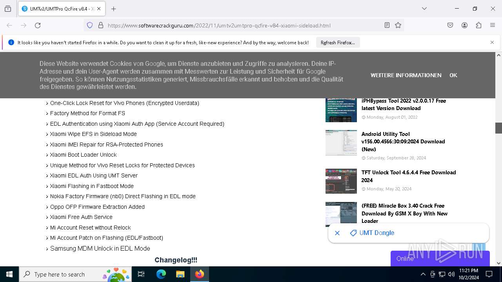The width and height of the screenshot is (502, 282).
Task: Open tracking protection shield icon
Action: (90, 25)
